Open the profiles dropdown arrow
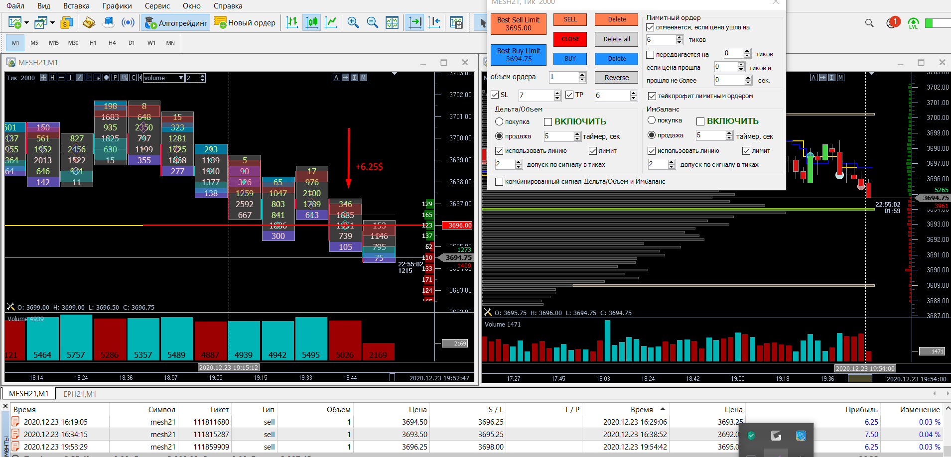The height and width of the screenshot is (457, 951). tap(52, 22)
